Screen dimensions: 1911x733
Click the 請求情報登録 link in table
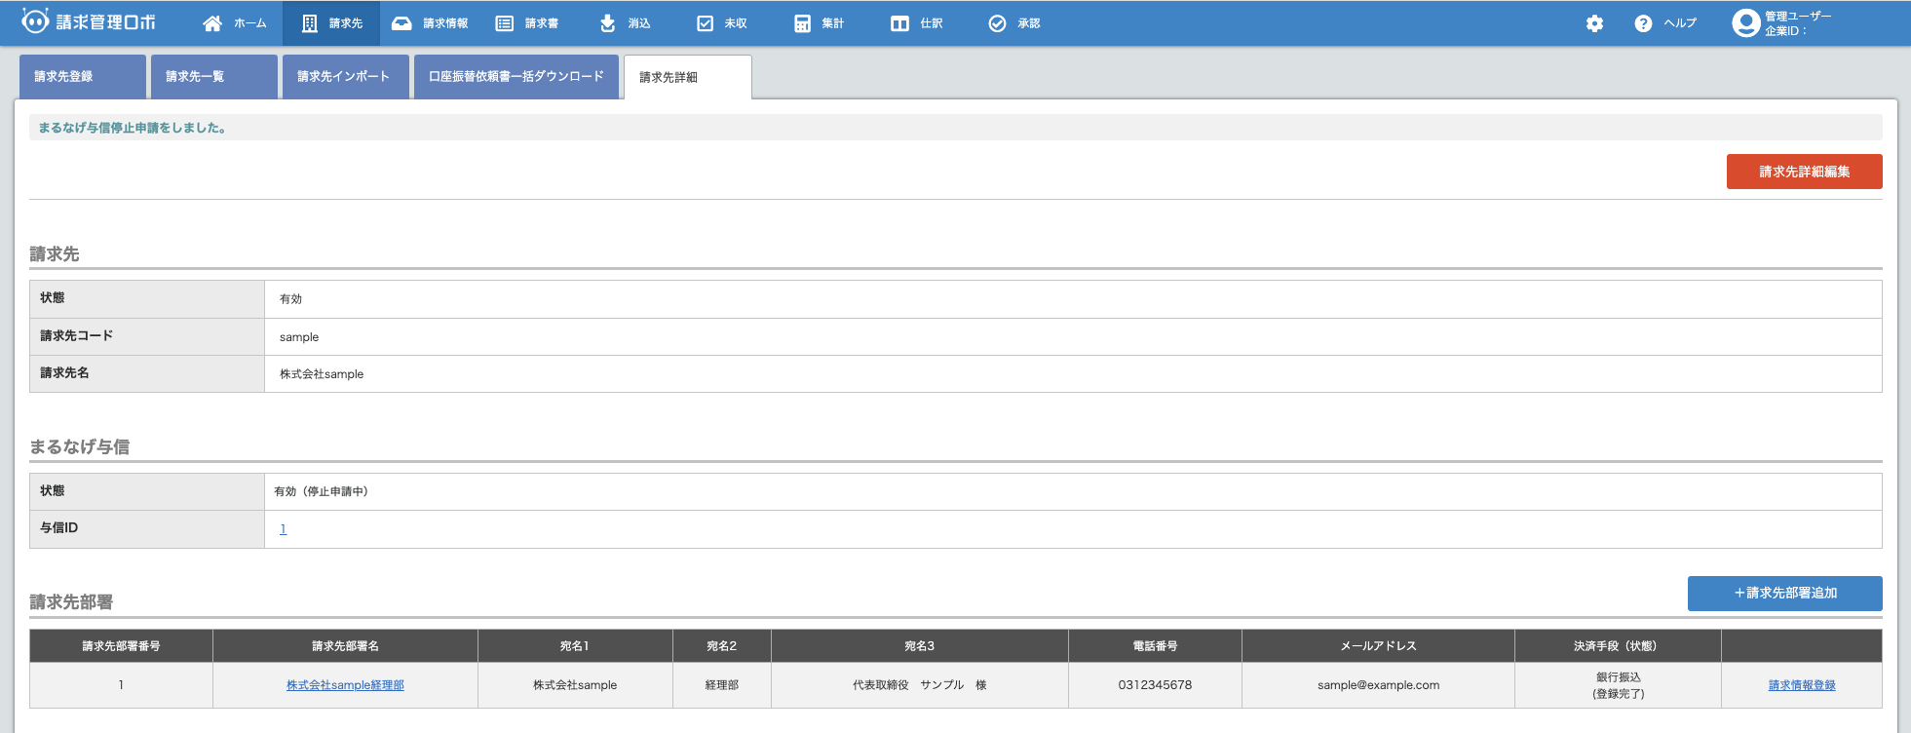[1801, 685]
